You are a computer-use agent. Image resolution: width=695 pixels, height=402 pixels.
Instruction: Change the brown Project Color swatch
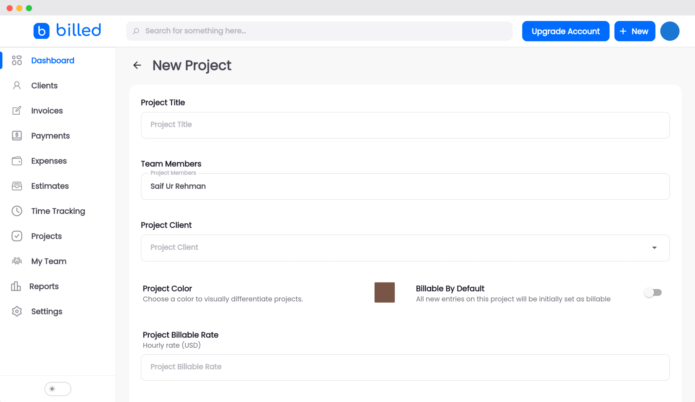(x=384, y=292)
